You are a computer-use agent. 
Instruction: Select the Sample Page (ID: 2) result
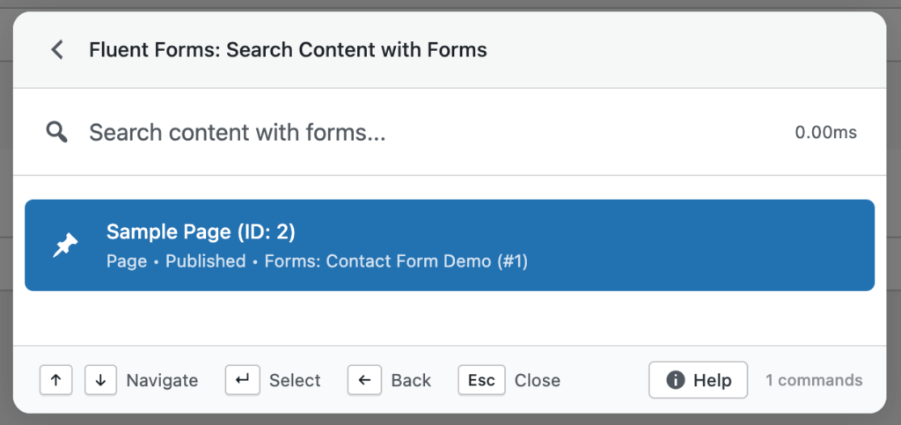(449, 245)
